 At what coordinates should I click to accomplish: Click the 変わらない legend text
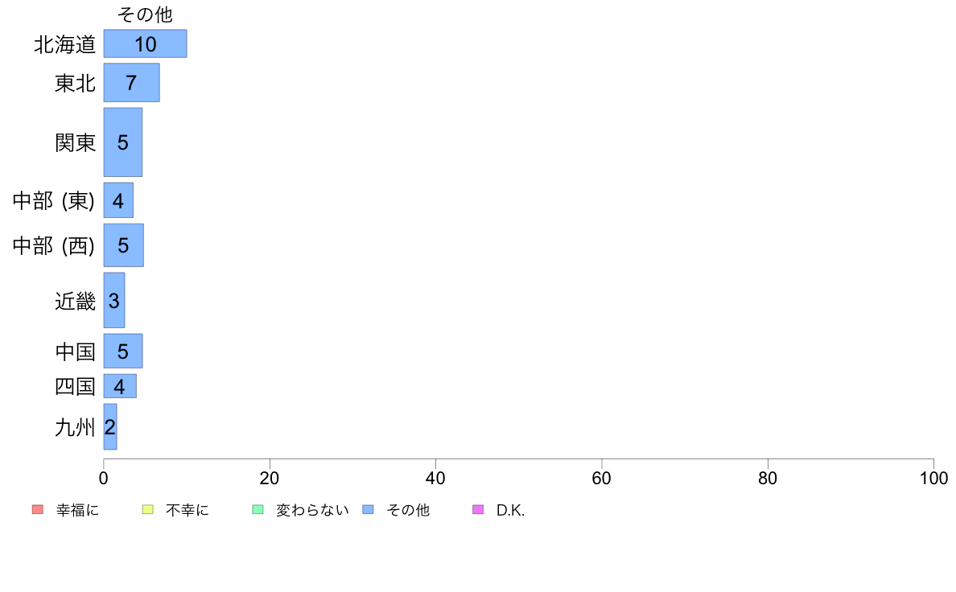coord(312,510)
